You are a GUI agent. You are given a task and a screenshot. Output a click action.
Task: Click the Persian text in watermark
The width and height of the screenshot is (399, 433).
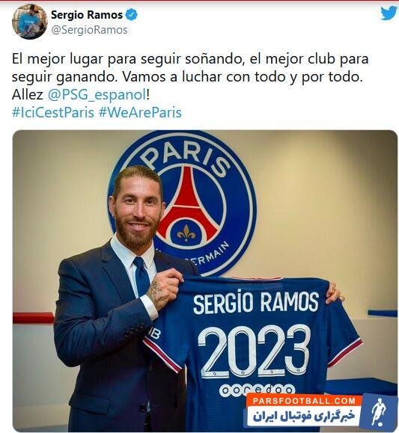(x=304, y=416)
